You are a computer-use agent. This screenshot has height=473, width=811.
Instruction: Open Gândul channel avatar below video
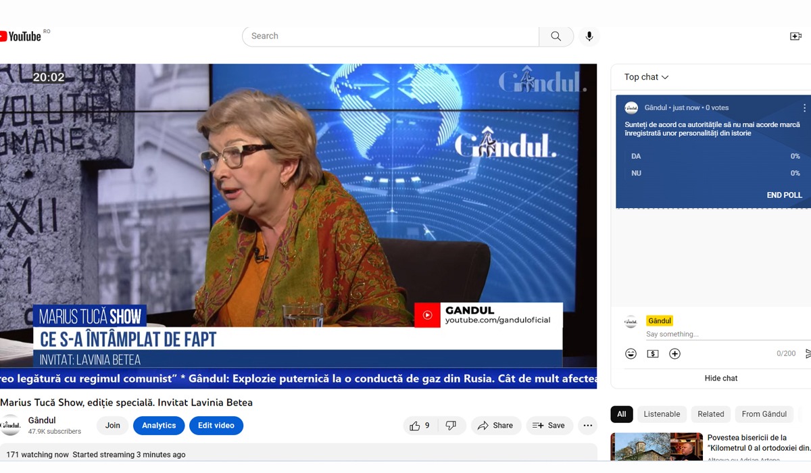click(x=10, y=426)
